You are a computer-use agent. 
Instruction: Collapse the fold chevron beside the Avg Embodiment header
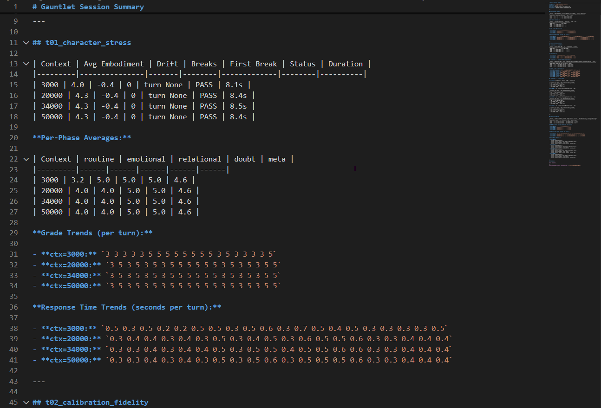(x=26, y=64)
